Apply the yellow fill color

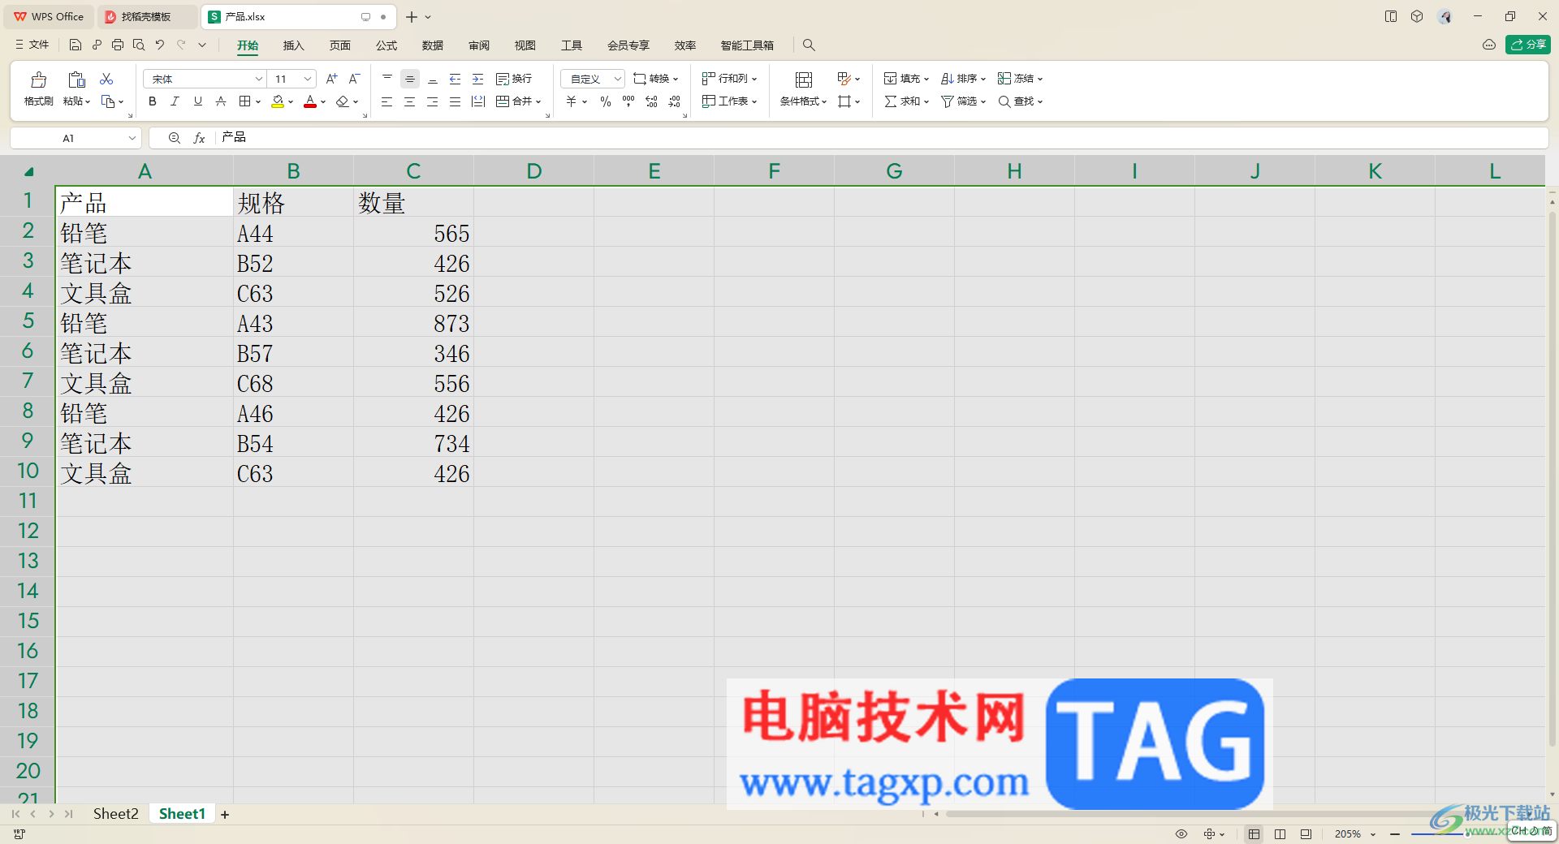point(278,101)
